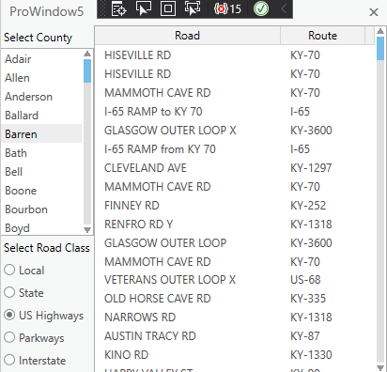387x372 pixels.
Task: Select the GLASGOW OUTER LOOP X row
Action: [x=235, y=131]
